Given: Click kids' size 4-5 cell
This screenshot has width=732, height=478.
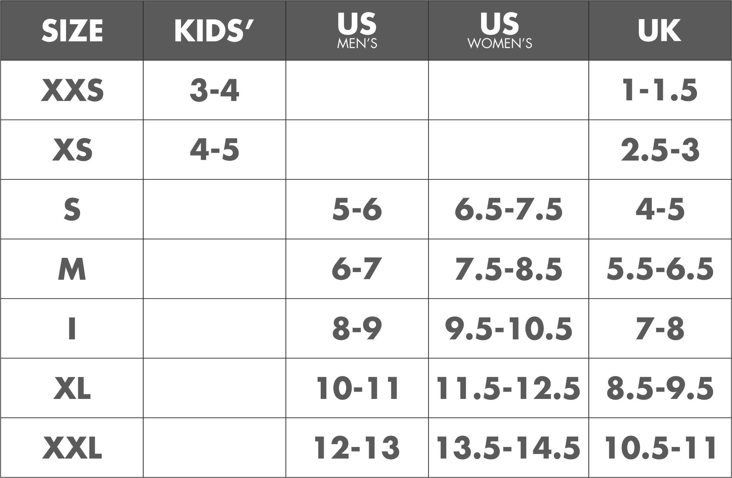Looking at the screenshot, I should 214,150.
